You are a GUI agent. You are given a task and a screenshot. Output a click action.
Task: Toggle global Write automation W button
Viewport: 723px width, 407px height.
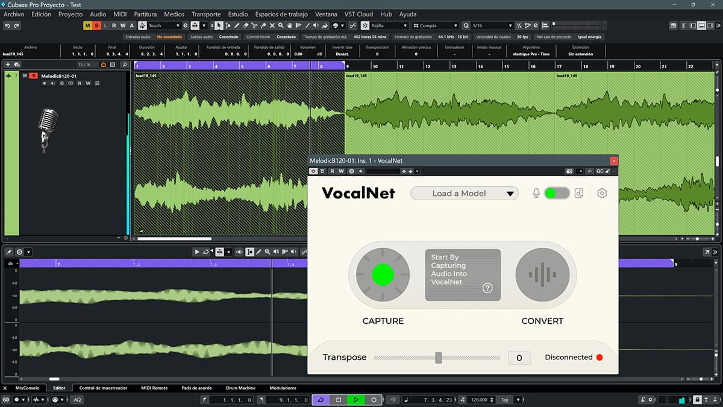tap(123, 26)
